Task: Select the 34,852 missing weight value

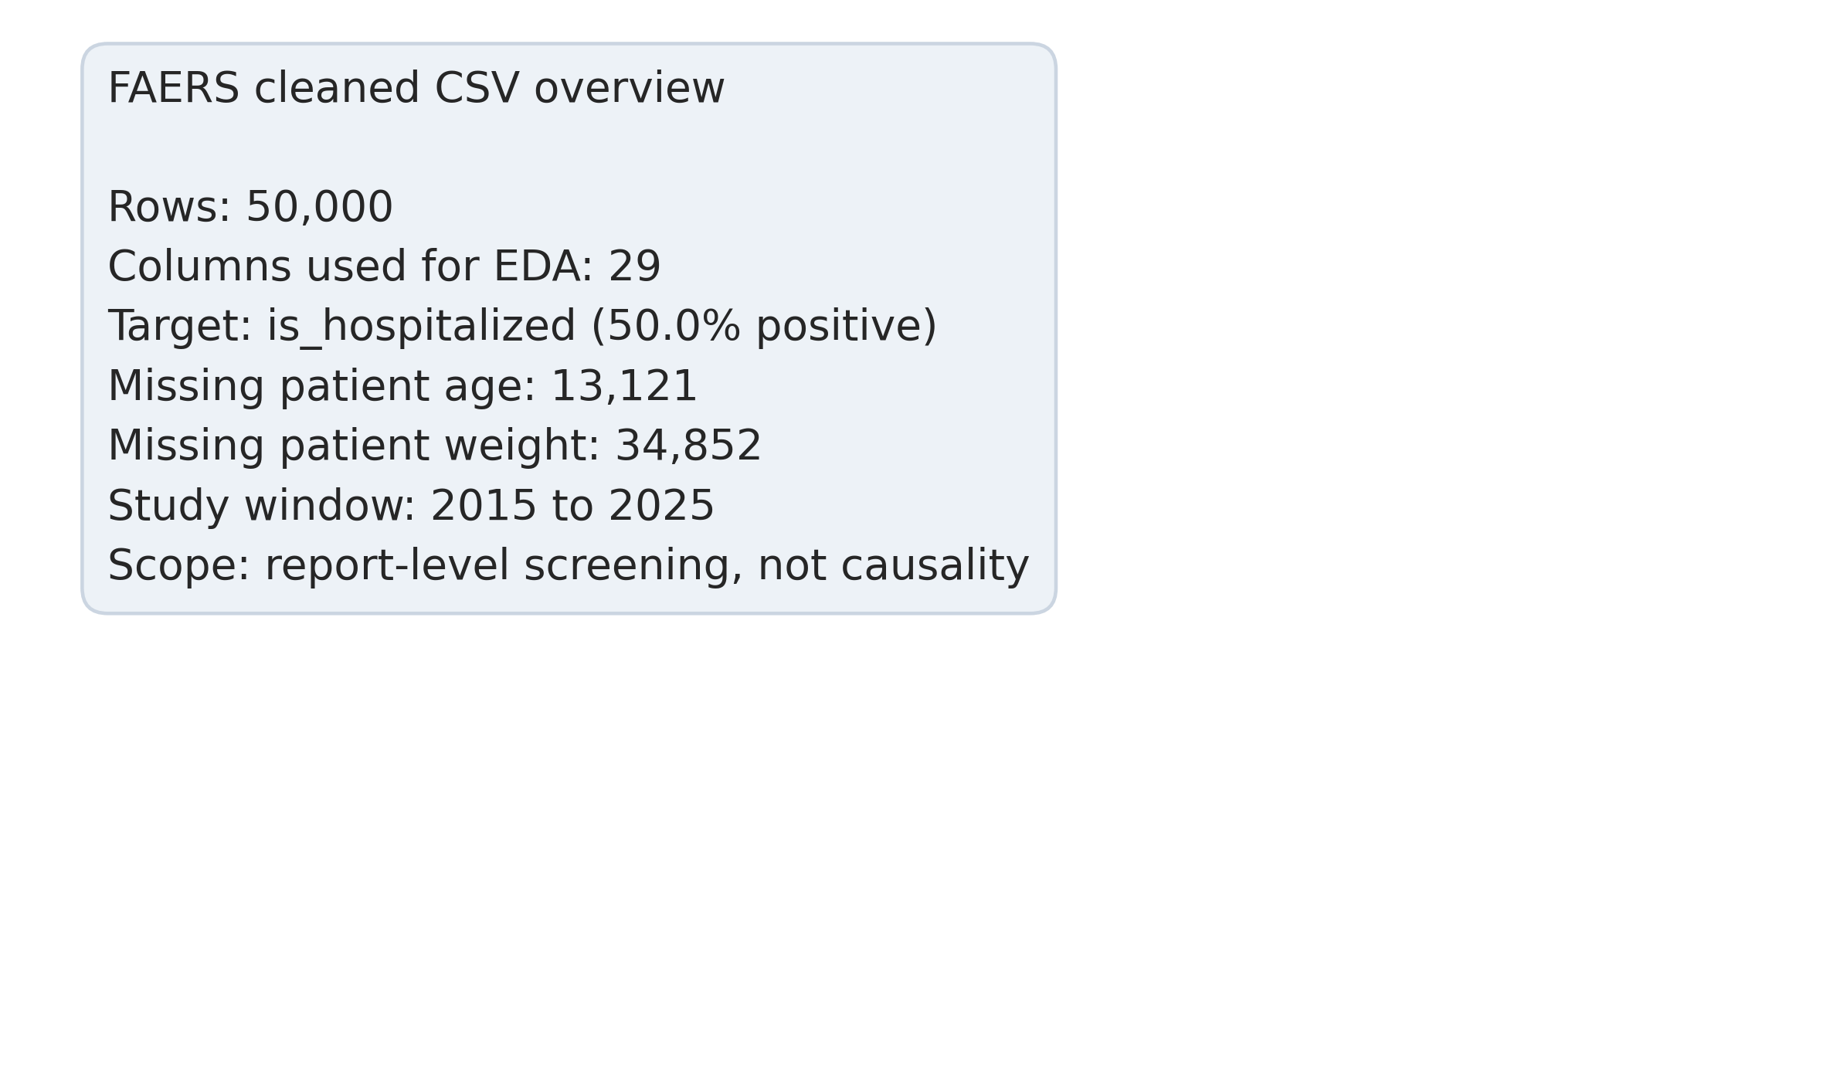Action: click(688, 446)
